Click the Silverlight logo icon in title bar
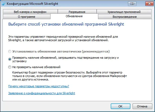 click(3, 4)
